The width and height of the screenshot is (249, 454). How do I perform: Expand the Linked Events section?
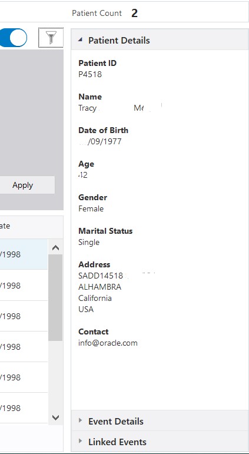tap(81, 441)
